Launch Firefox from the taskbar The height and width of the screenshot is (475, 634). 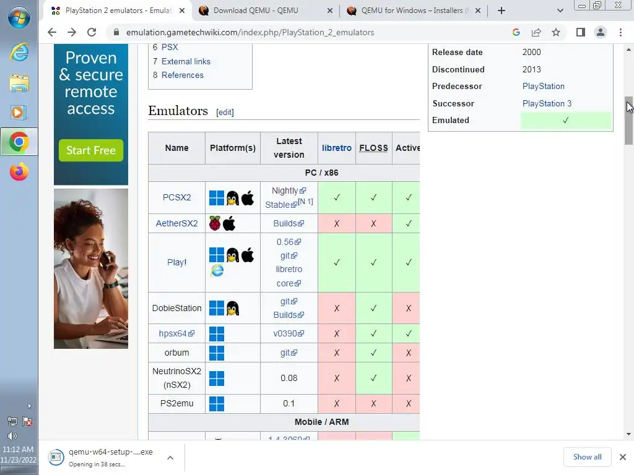[19, 172]
